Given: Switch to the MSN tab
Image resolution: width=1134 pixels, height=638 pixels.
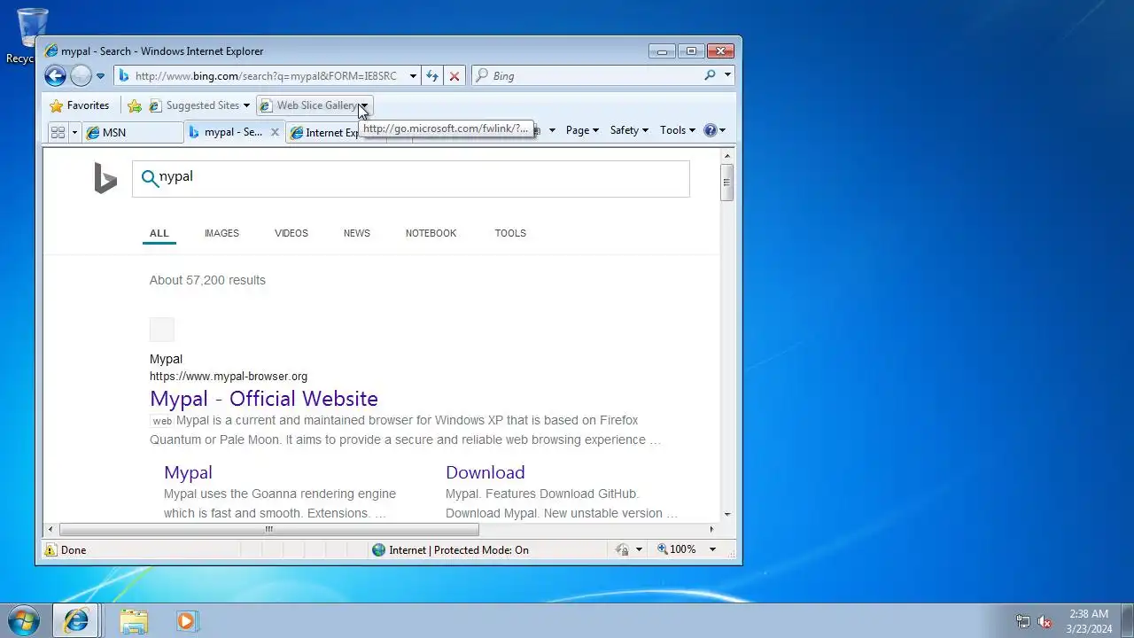Looking at the screenshot, I should pyautogui.click(x=133, y=133).
